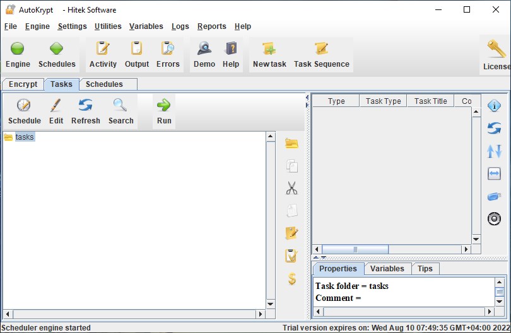Collapse split pane using small up arrow
Screen dimensions: 511x333
(316, 257)
